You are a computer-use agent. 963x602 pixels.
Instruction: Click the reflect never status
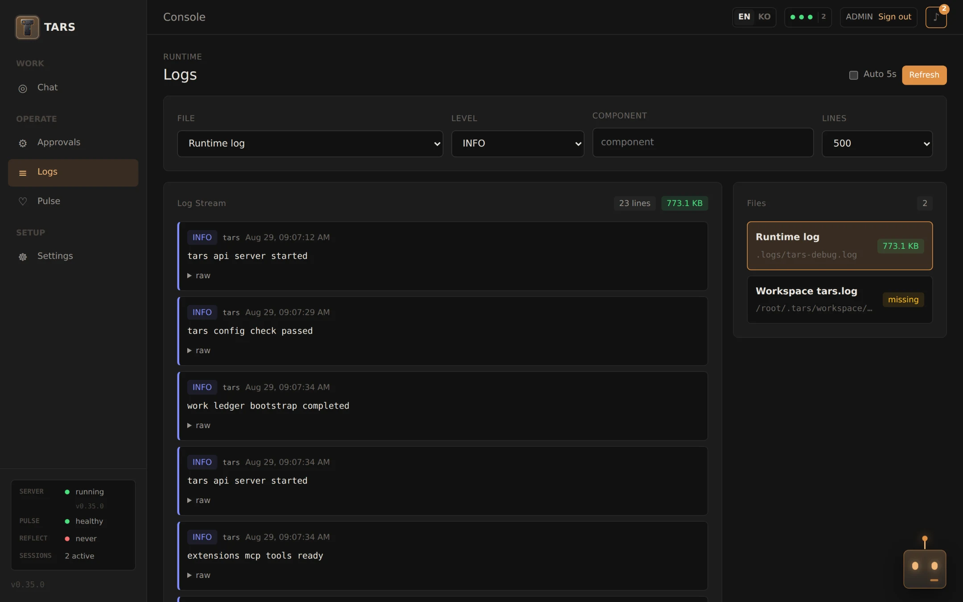pos(86,539)
